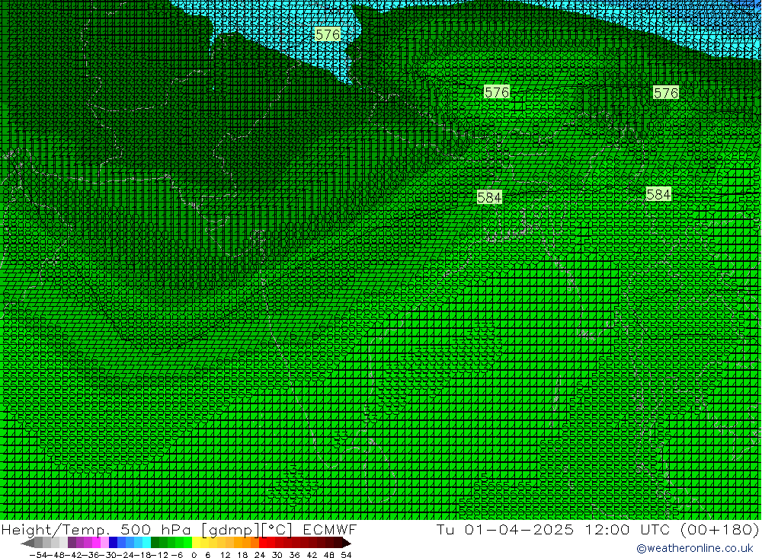Viewport: 762px width, 558px height.
Task: Click the '01-04-2025' date text
Action: pos(519,529)
